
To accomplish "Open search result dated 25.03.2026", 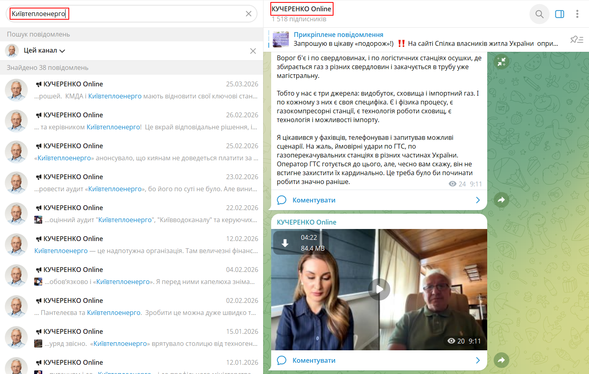I will tap(132, 90).
